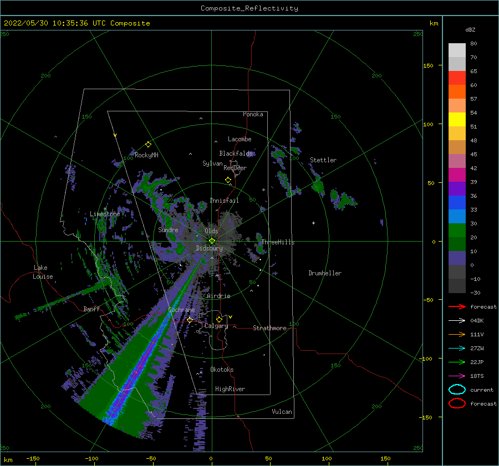Viewport: 499px width, 466px height.
Task: Click the Olds town label
Action: (211, 231)
